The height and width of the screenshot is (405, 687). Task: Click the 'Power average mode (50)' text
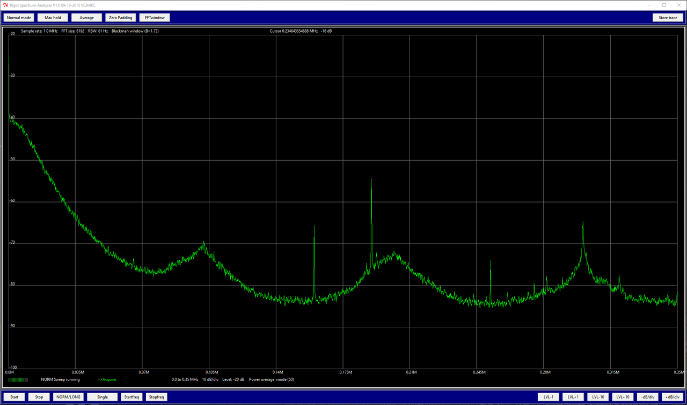pyautogui.click(x=271, y=380)
